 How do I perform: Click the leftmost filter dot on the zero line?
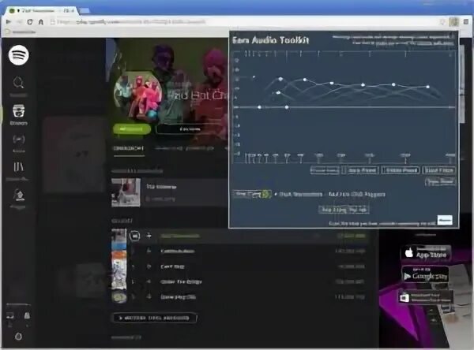[259, 107]
